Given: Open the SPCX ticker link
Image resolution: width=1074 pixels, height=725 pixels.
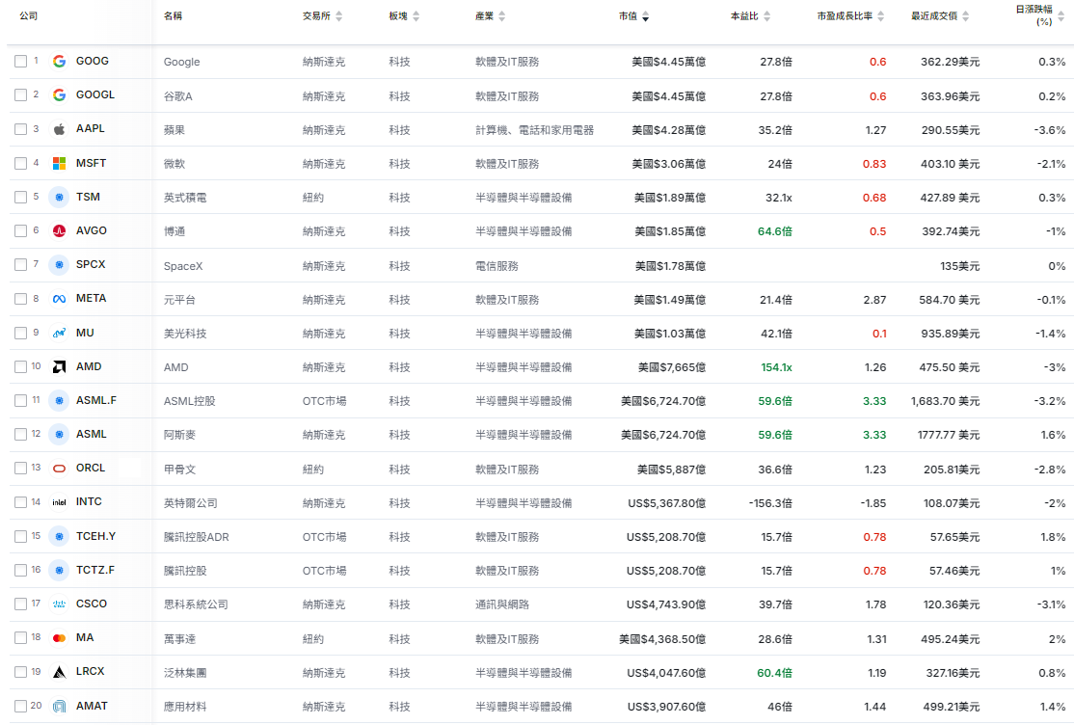Looking at the screenshot, I should (91, 264).
